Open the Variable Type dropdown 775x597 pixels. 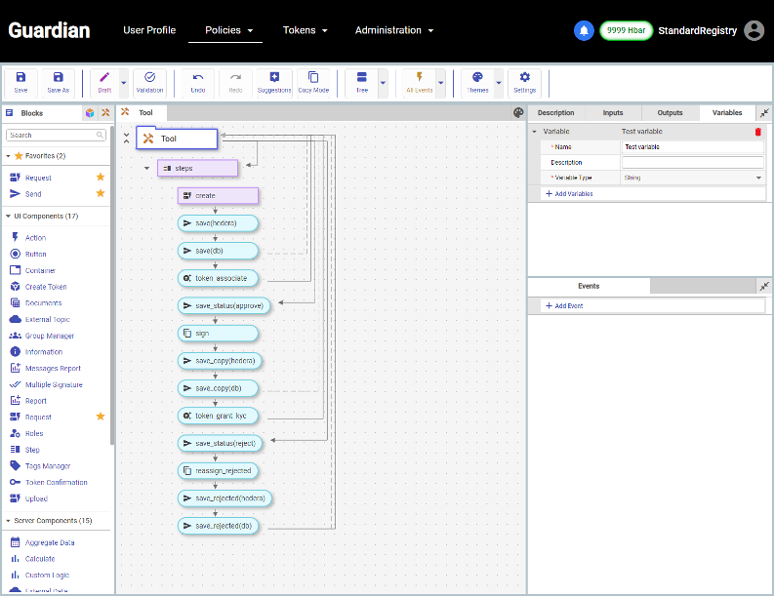pos(693,178)
